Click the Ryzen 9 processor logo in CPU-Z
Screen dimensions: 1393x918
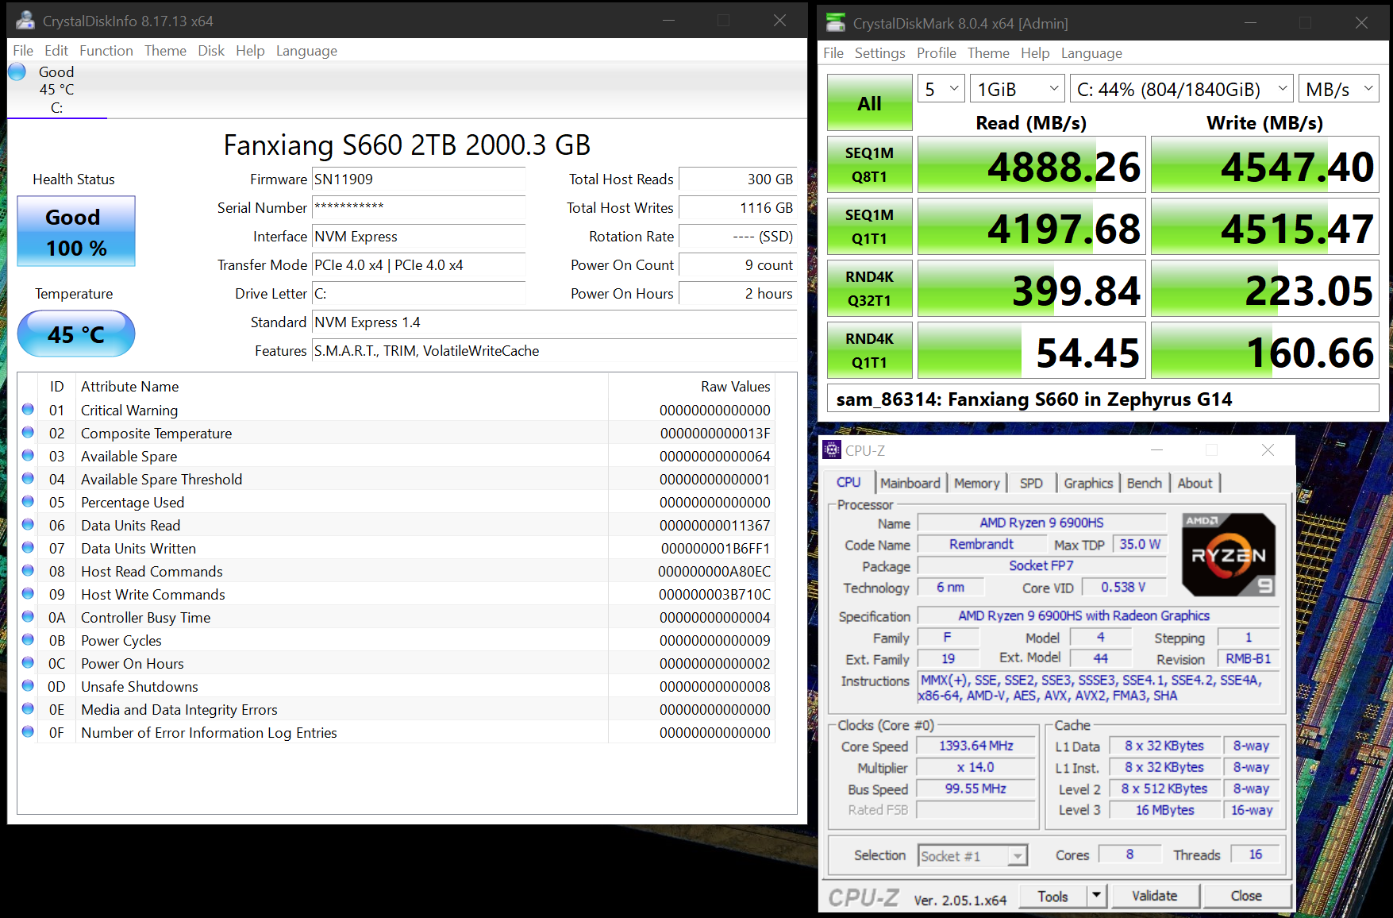pyautogui.click(x=1229, y=554)
